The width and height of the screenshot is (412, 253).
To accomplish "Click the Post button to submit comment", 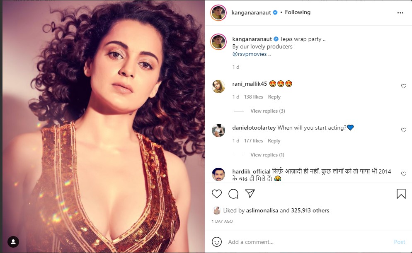I will tap(399, 242).
